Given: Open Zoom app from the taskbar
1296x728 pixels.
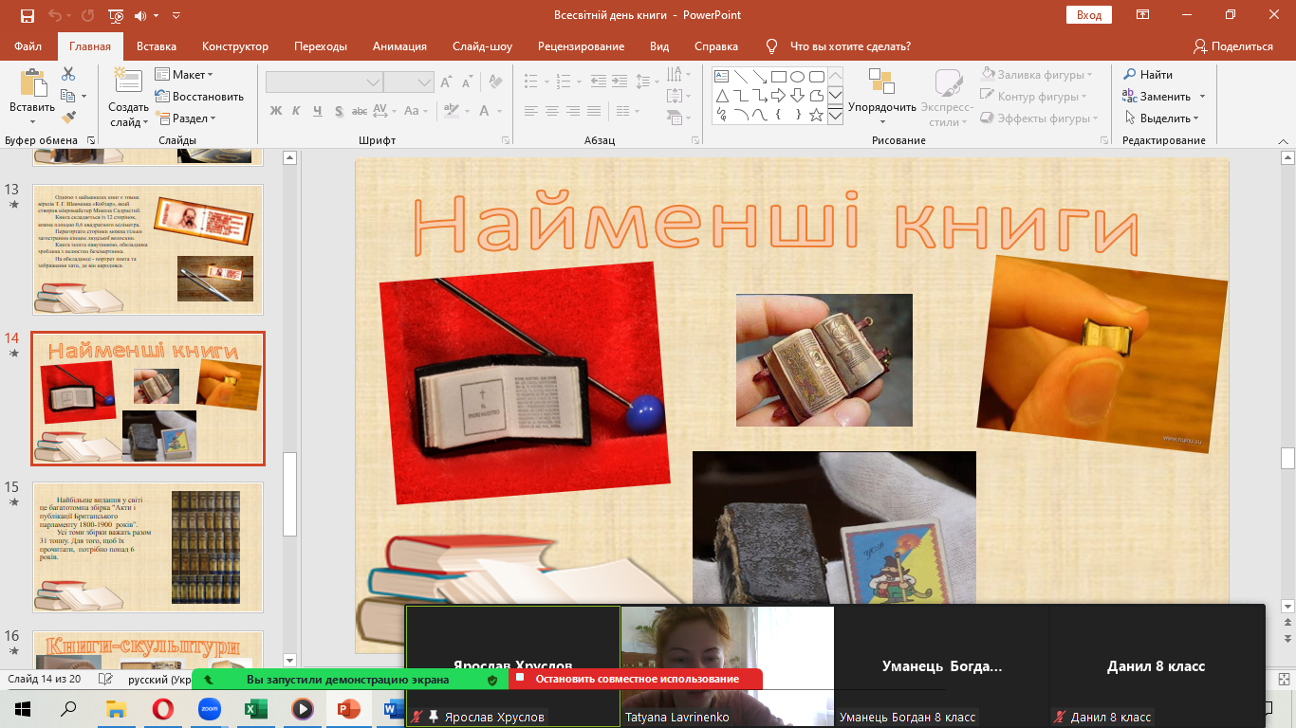Looking at the screenshot, I should (210, 708).
